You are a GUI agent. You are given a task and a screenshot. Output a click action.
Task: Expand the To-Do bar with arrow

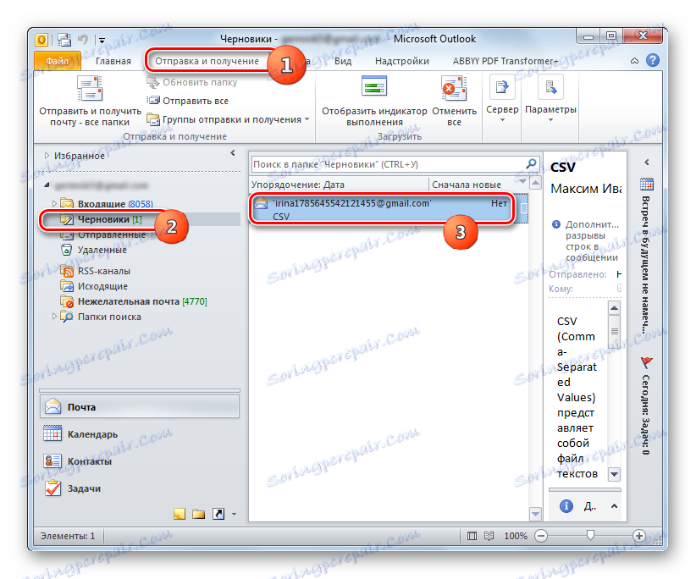click(647, 163)
